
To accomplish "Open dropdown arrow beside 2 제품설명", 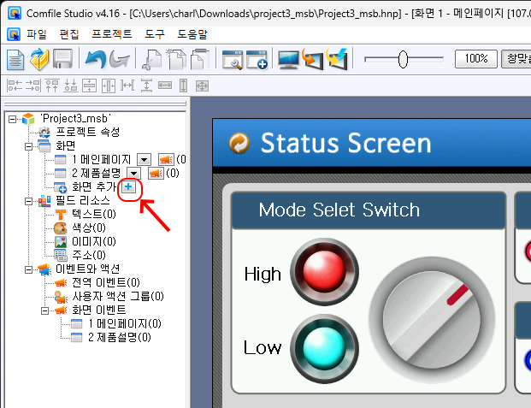I will [x=134, y=173].
